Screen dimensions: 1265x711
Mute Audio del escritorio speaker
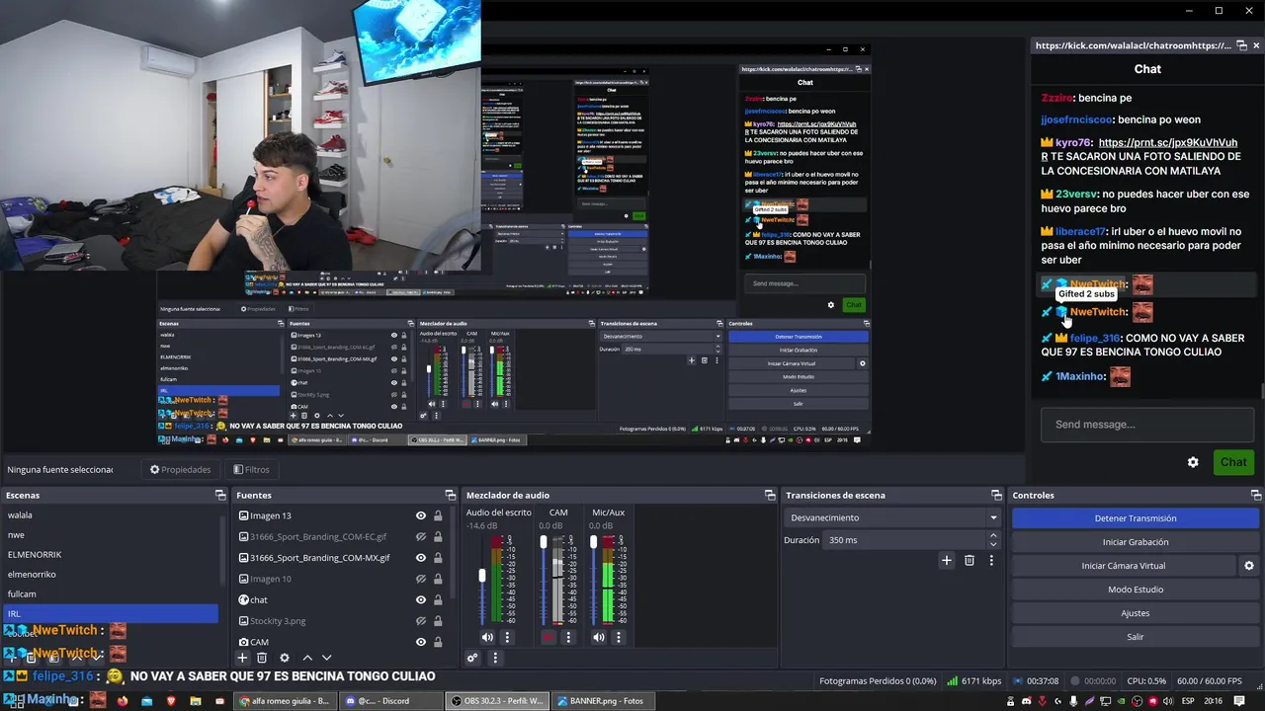pos(487,638)
